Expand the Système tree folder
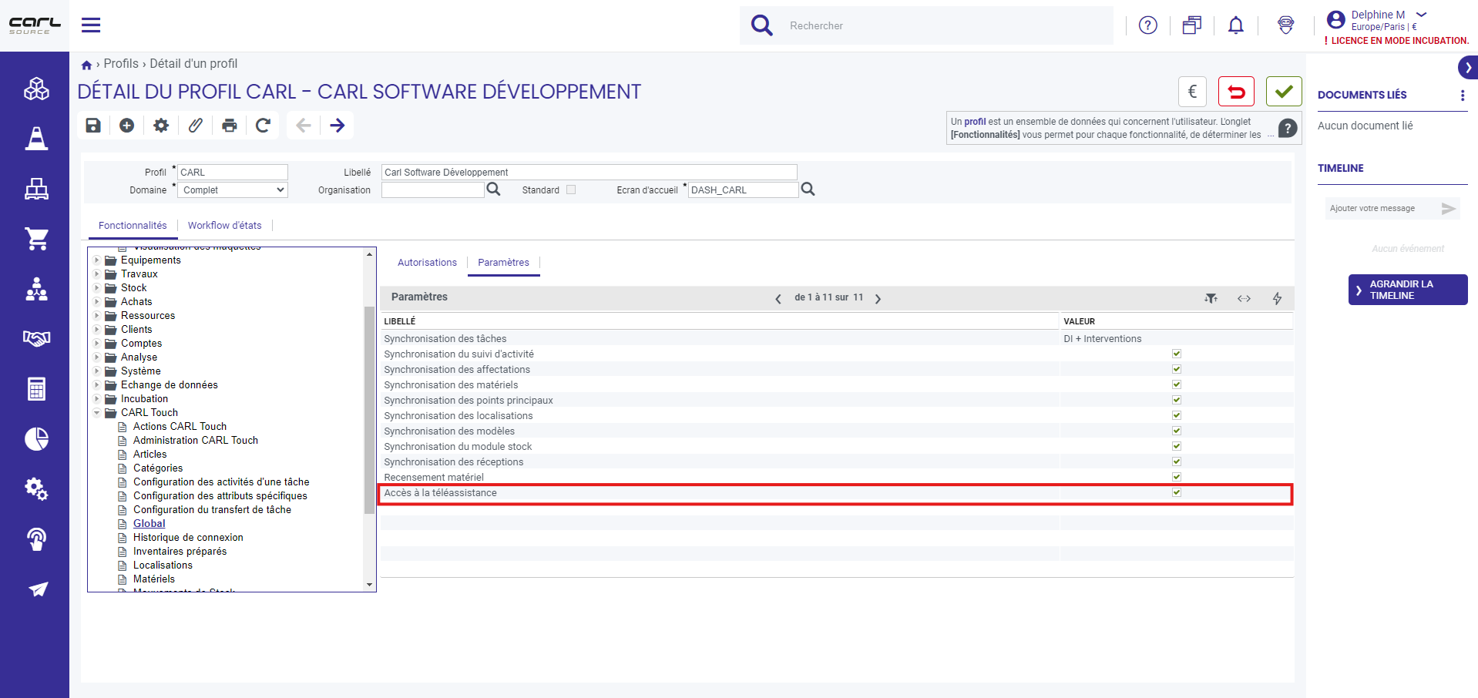 [97, 371]
